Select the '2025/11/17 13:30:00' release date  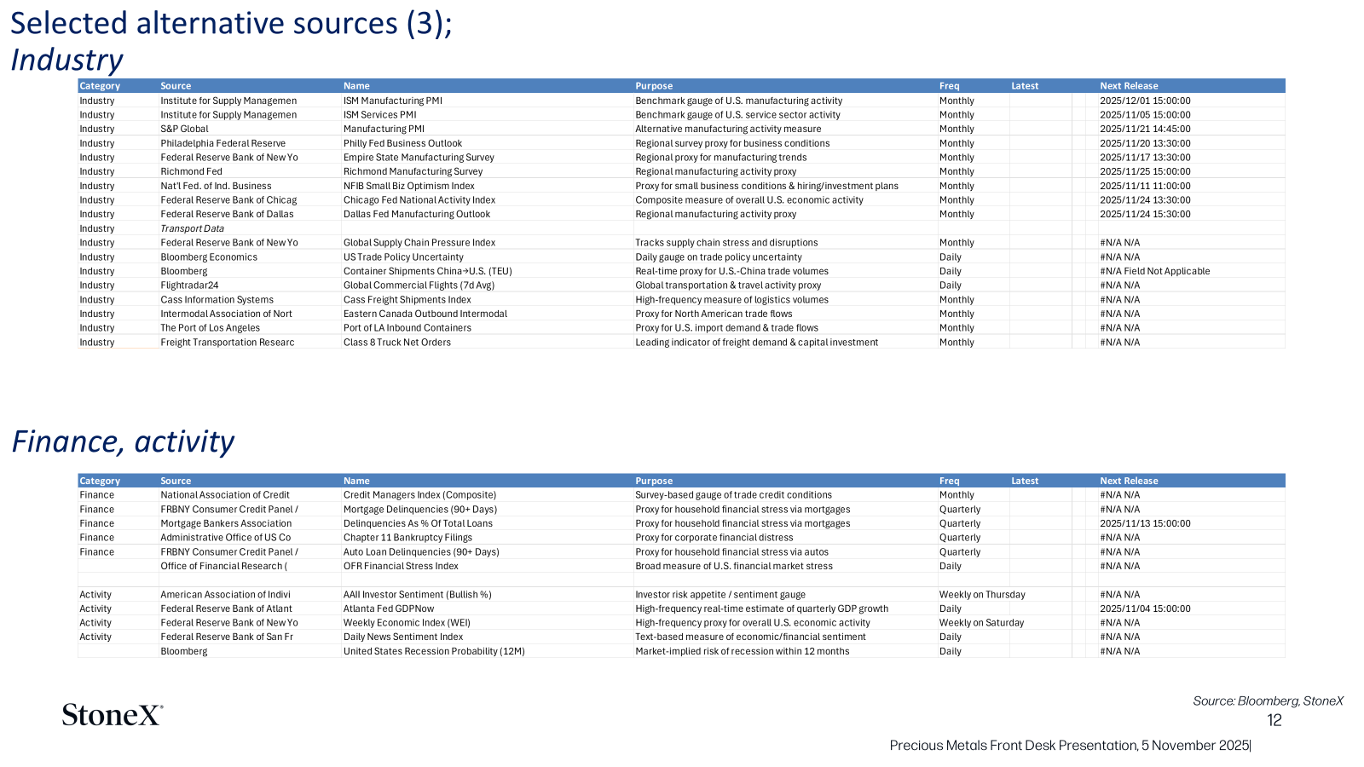(x=1145, y=158)
